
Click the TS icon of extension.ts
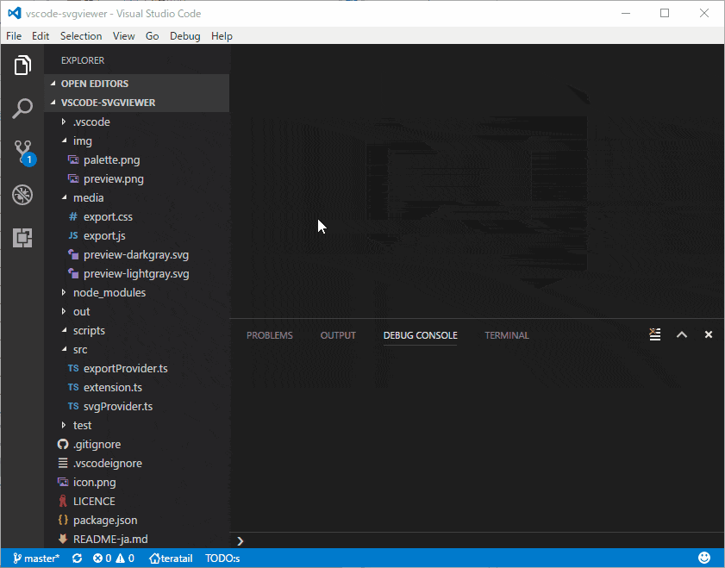[73, 387]
